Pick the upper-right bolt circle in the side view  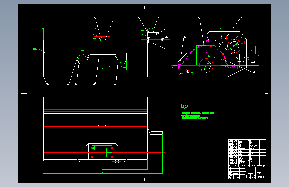(x=234, y=45)
